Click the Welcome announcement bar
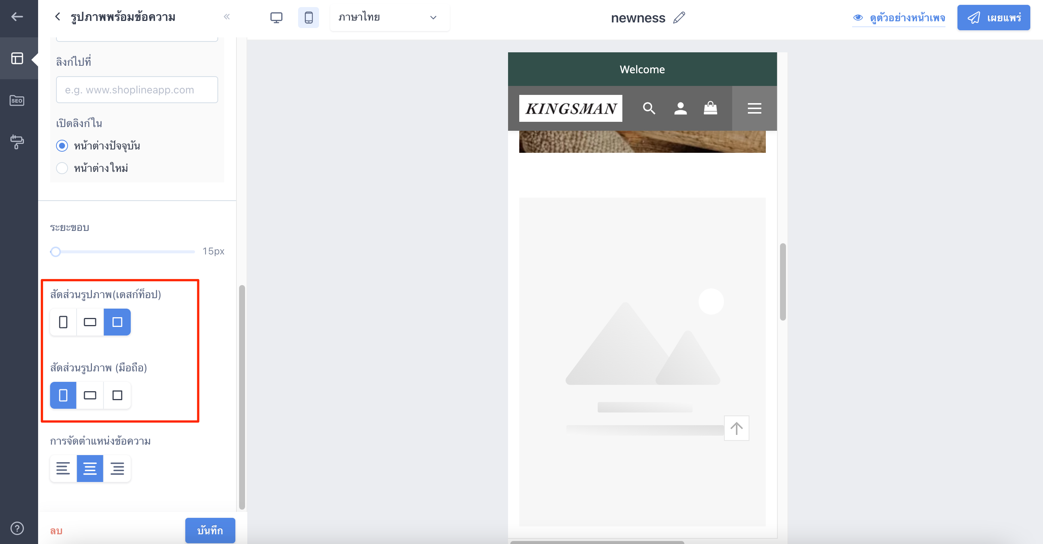The height and width of the screenshot is (544, 1043). click(642, 69)
